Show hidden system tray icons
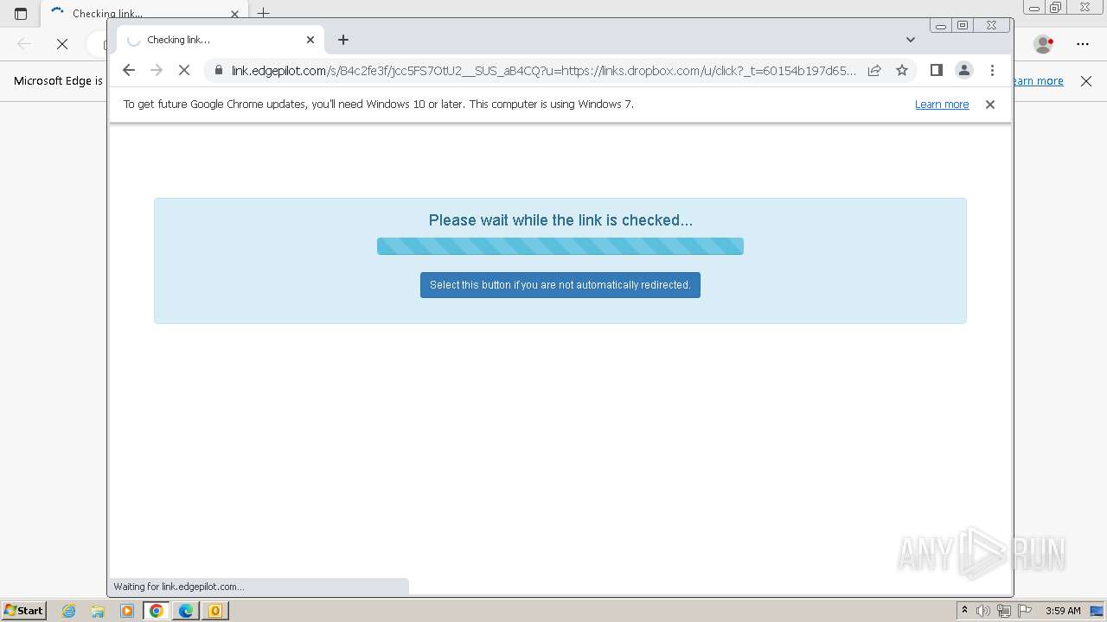This screenshot has width=1107, height=622. (964, 611)
